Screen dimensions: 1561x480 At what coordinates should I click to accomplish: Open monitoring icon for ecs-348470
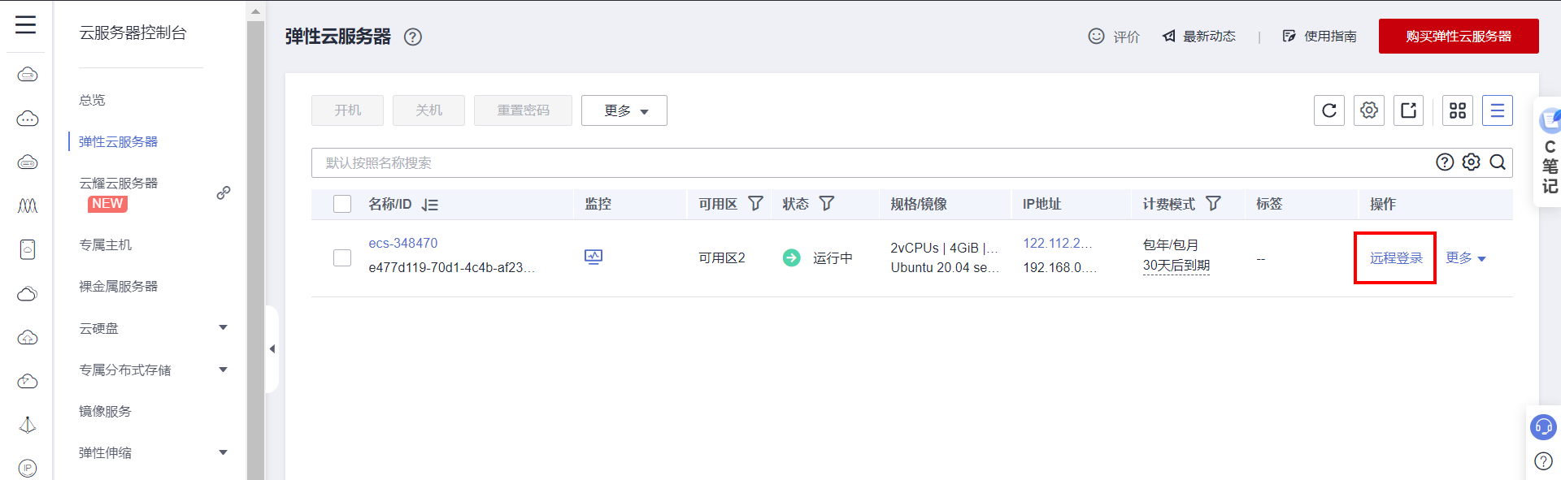pos(594,257)
